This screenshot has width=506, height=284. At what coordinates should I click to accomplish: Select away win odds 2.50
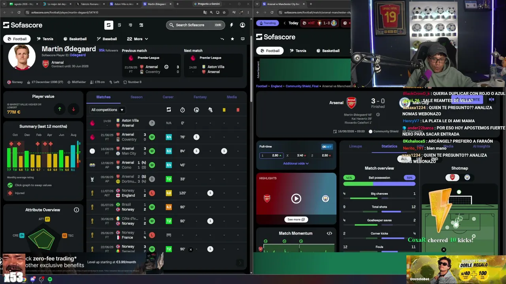click(x=321, y=155)
